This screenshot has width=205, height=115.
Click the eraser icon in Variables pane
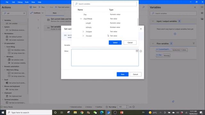173,101
